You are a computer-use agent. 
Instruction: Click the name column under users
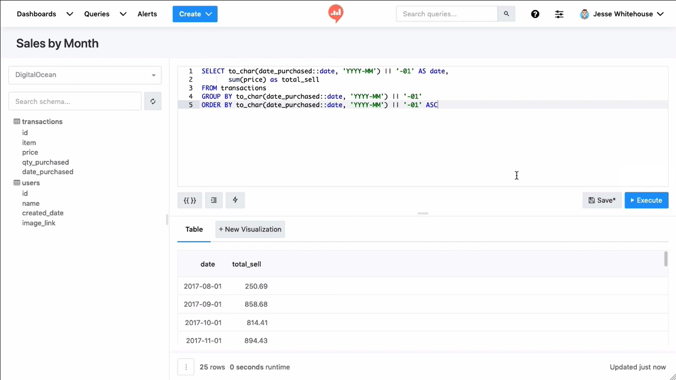31,203
